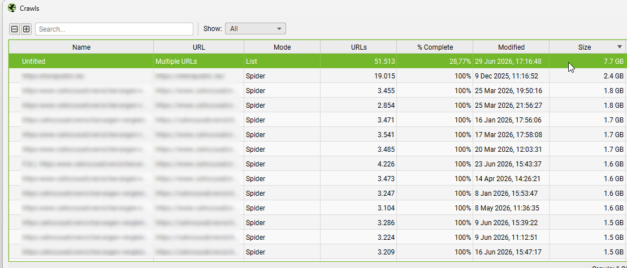Click the 14 Apr 2026, 14:26:21 date

(x=508, y=179)
